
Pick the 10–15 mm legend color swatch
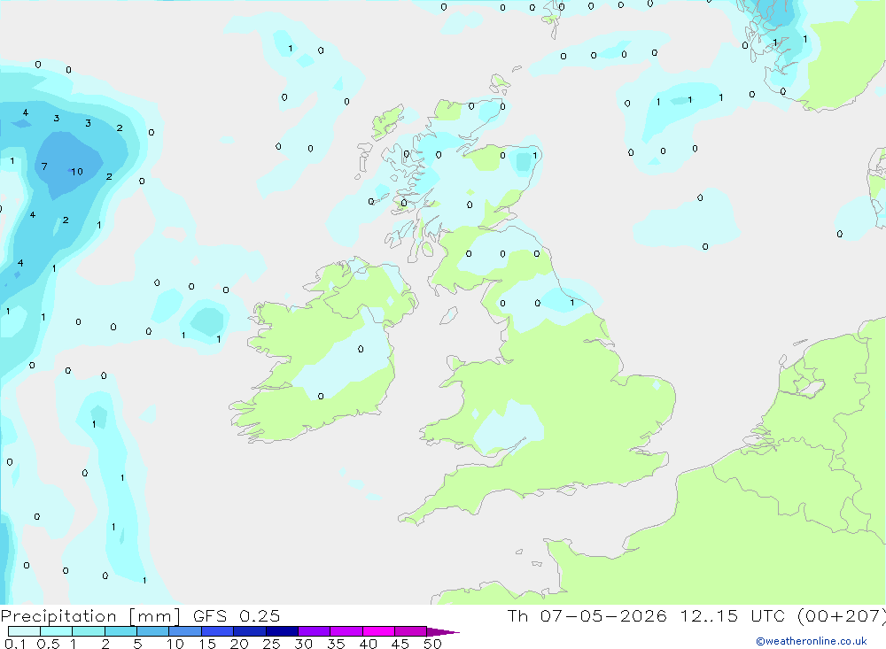click(185, 631)
